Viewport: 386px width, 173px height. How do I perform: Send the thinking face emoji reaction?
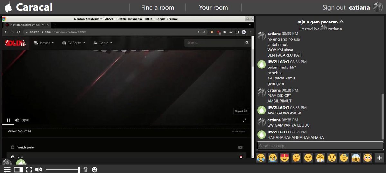[296, 158]
